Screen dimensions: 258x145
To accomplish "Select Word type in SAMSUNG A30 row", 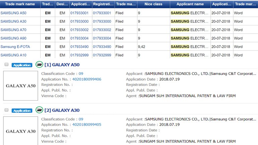I will (x=238, y=21).
